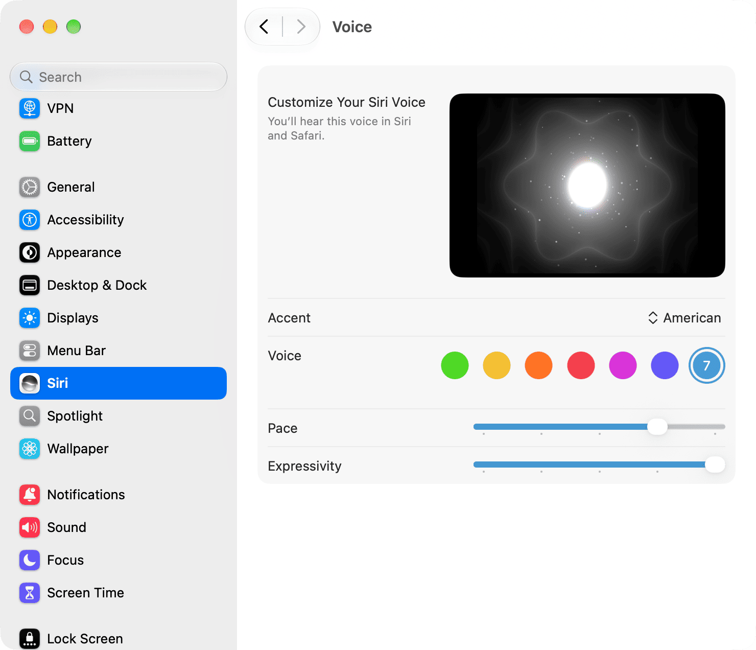The width and height of the screenshot is (756, 650).
Task: Open the Notifications settings label
Action: point(86,495)
